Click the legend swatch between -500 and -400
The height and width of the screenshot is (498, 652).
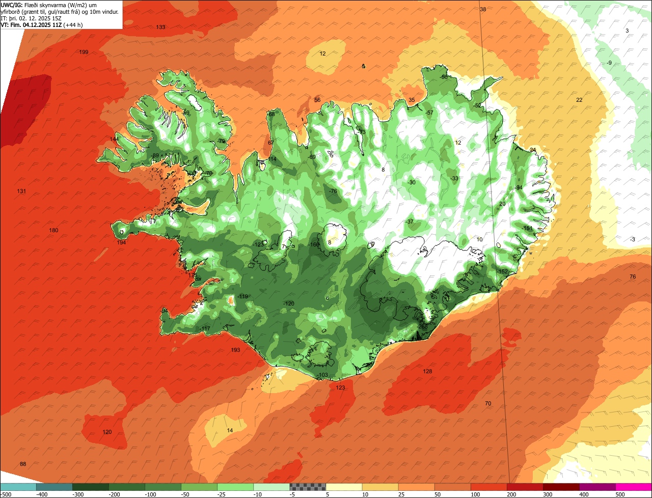pyautogui.click(x=18, y=487)
